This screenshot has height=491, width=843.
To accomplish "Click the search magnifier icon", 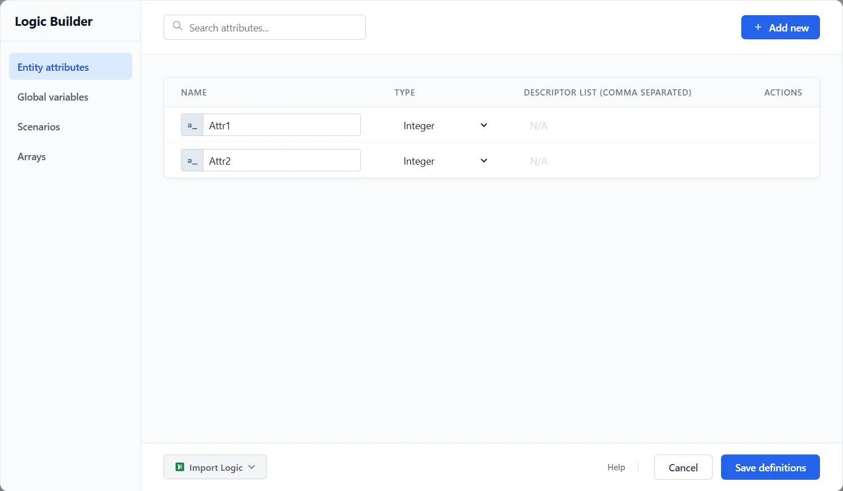I will 178,26.
